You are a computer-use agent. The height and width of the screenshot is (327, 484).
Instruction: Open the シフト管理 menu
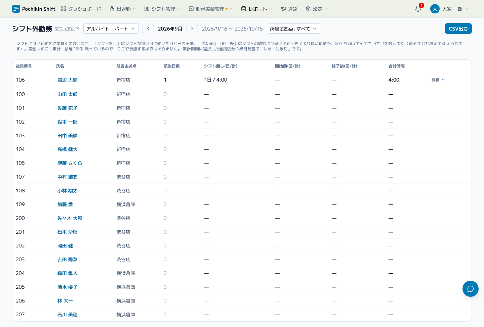point(162,9)
